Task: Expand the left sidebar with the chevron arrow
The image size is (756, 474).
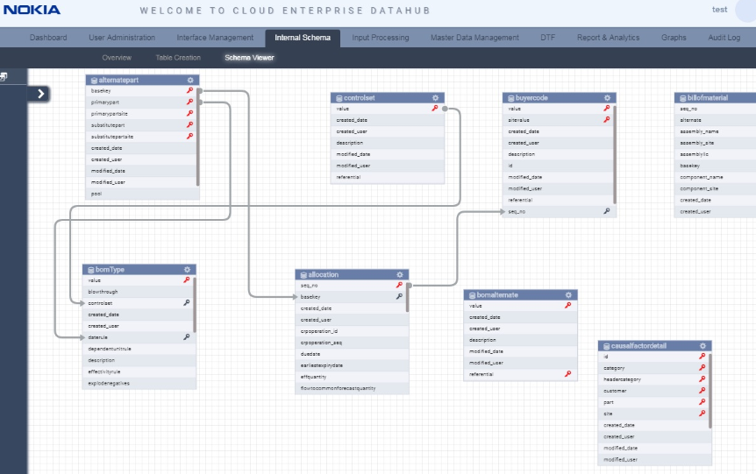Action: click(39, 94)
